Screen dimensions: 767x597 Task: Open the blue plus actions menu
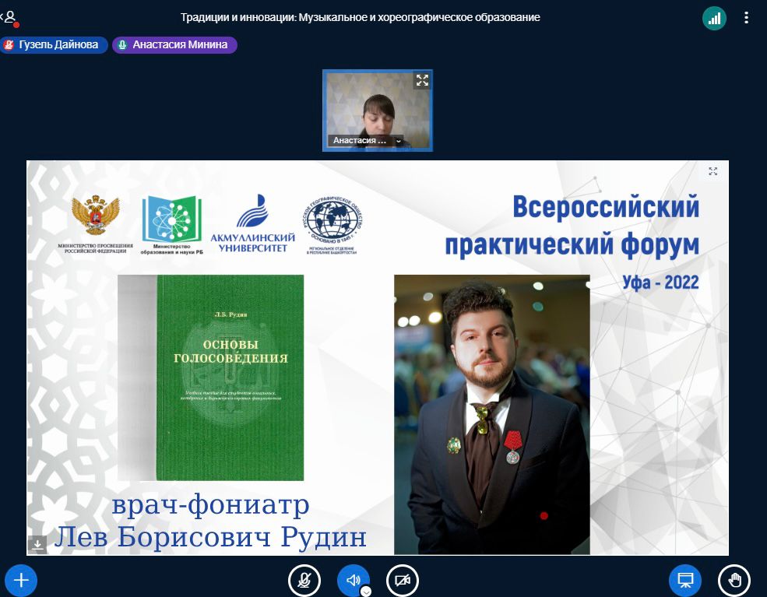point(21,580)
